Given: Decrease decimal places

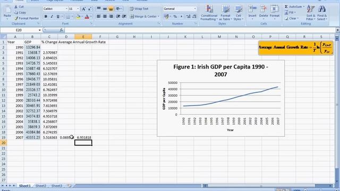Looking at the screenshot, I should click(194, 16).
